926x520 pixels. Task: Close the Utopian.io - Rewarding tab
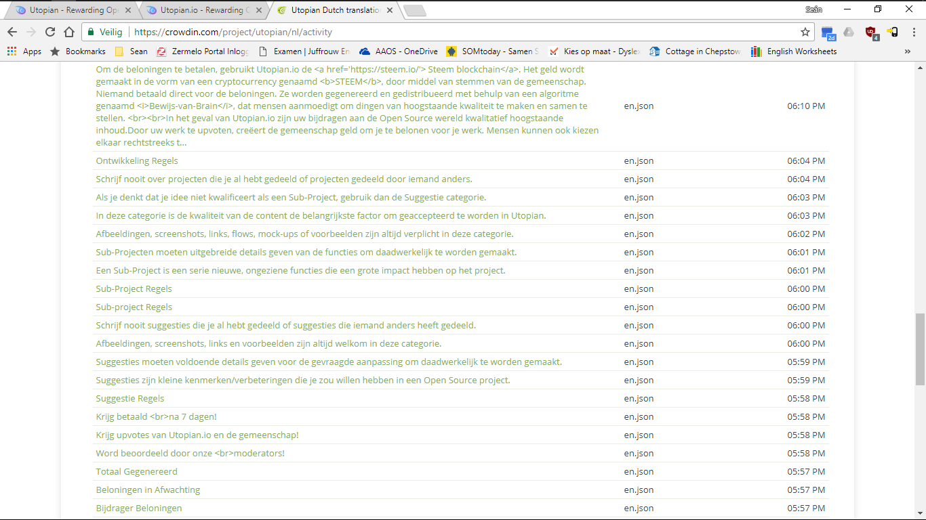259,10
